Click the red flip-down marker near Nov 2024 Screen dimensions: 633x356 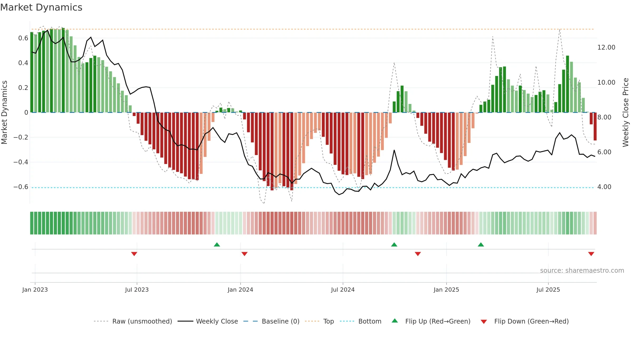click(418, 254)
